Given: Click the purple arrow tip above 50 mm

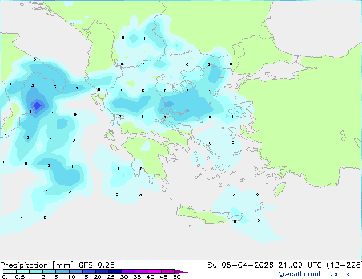Looking at the screenshot, I should 181,272.
